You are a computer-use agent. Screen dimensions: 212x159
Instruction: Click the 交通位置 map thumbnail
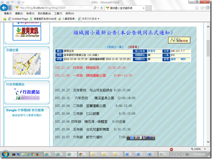pyautogui.click(x=27, y=64)
